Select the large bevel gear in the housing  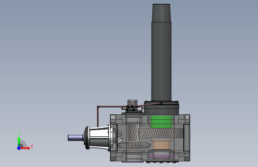134,145
